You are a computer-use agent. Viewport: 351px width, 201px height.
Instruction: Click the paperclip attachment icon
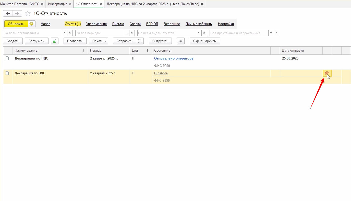pos(181,41)
